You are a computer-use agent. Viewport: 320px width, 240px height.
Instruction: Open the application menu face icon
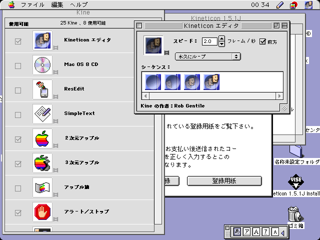click(x=308, y=5)
